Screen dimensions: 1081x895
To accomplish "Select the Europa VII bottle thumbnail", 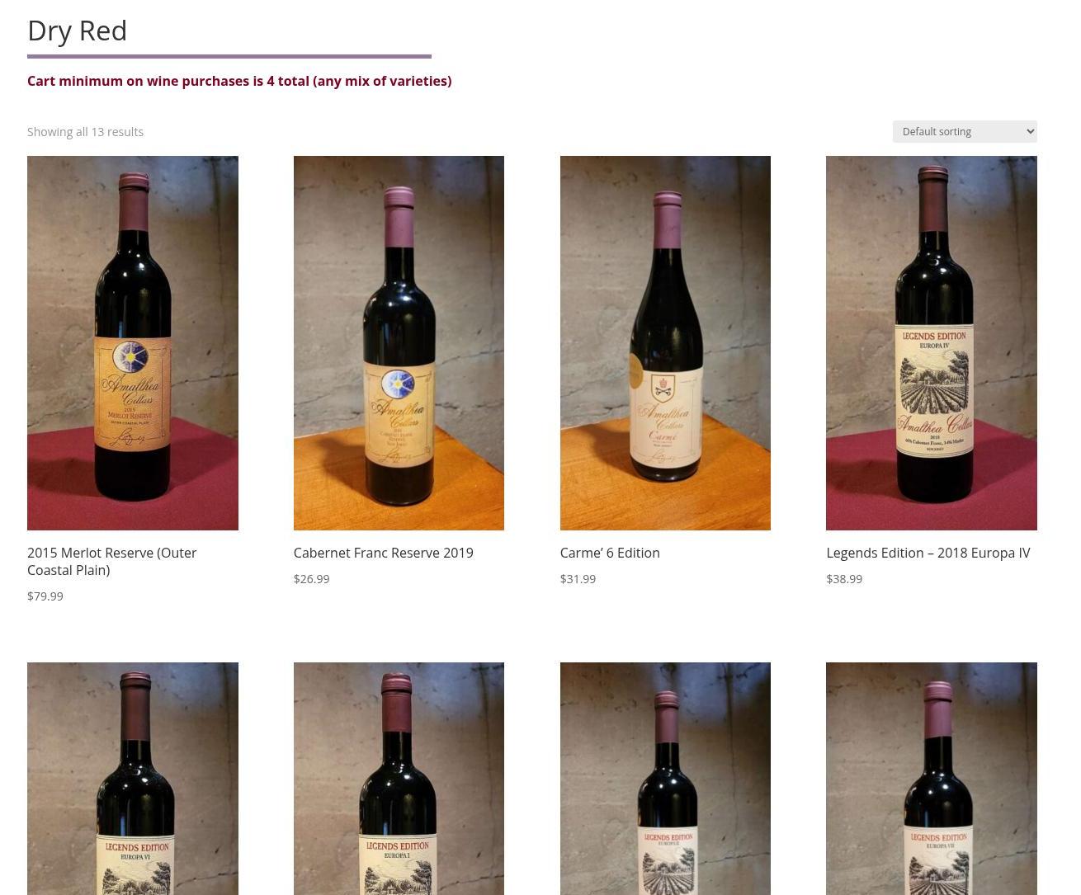I will pyautogui.click(x=932, y=779).
